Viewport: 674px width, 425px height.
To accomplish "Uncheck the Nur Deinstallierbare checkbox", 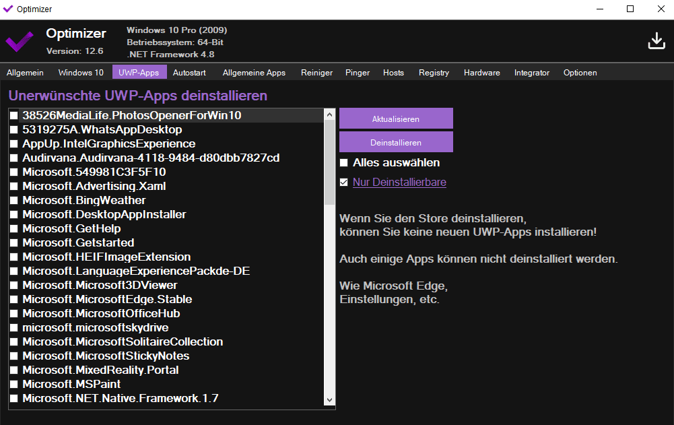I will click(x=344, y=183).
